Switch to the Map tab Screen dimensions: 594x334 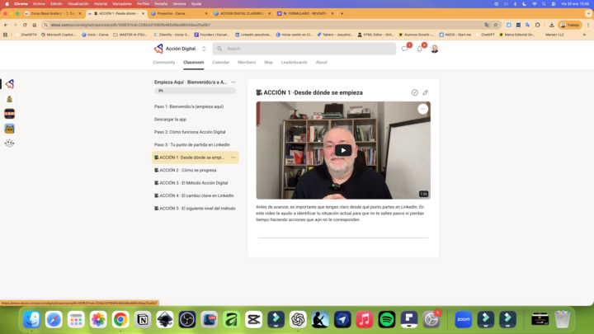(269, 62)
